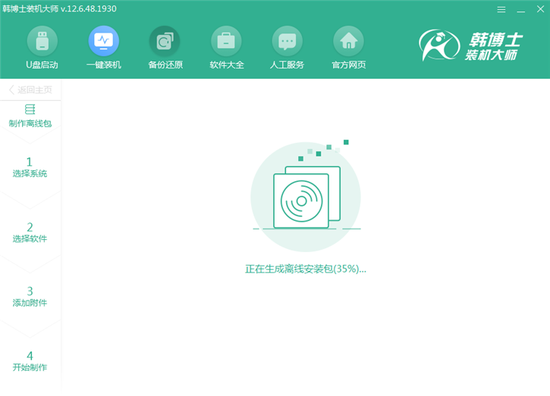Open the U盘启动 USB boot icon
The width and height of the screenshot is (550, 396).
point(42,42)
